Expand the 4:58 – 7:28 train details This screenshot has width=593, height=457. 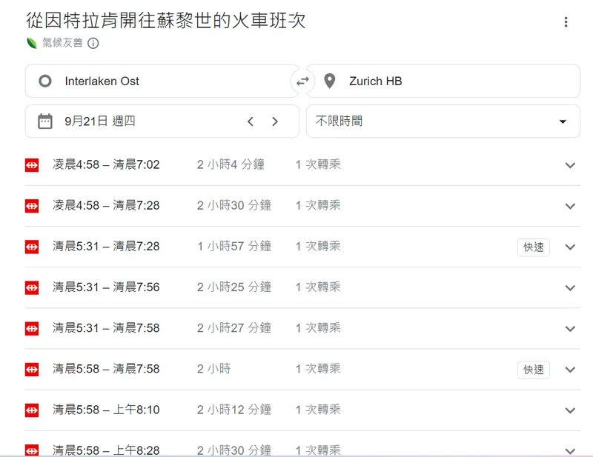coord(570,206)
